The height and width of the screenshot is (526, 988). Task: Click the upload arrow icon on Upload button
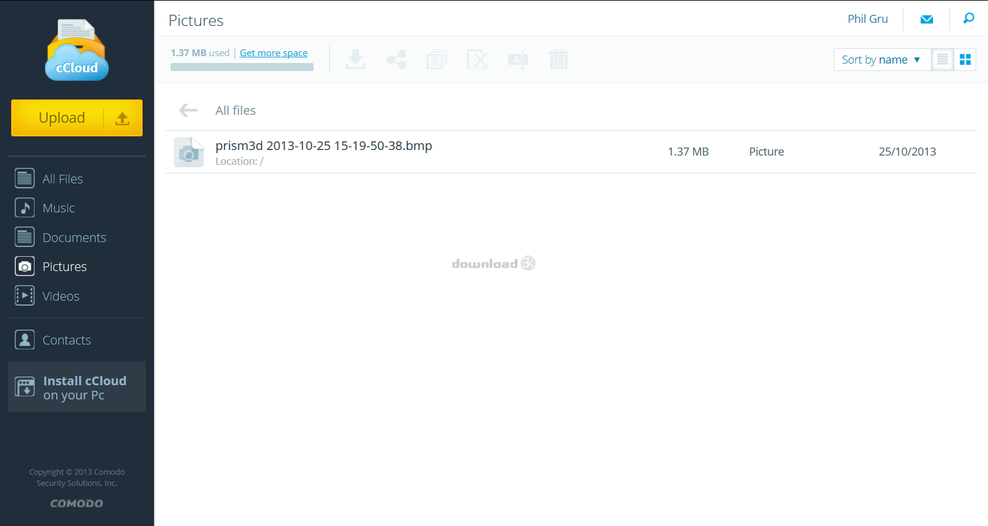[122, 119]
